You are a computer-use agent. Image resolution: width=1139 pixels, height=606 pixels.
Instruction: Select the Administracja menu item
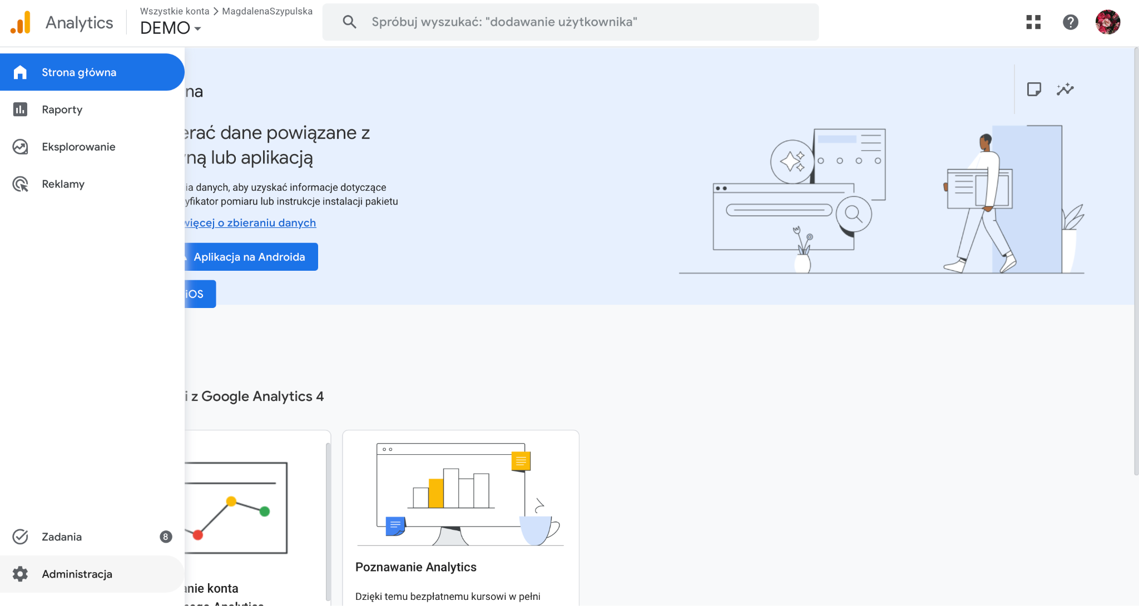coord(92,574)
